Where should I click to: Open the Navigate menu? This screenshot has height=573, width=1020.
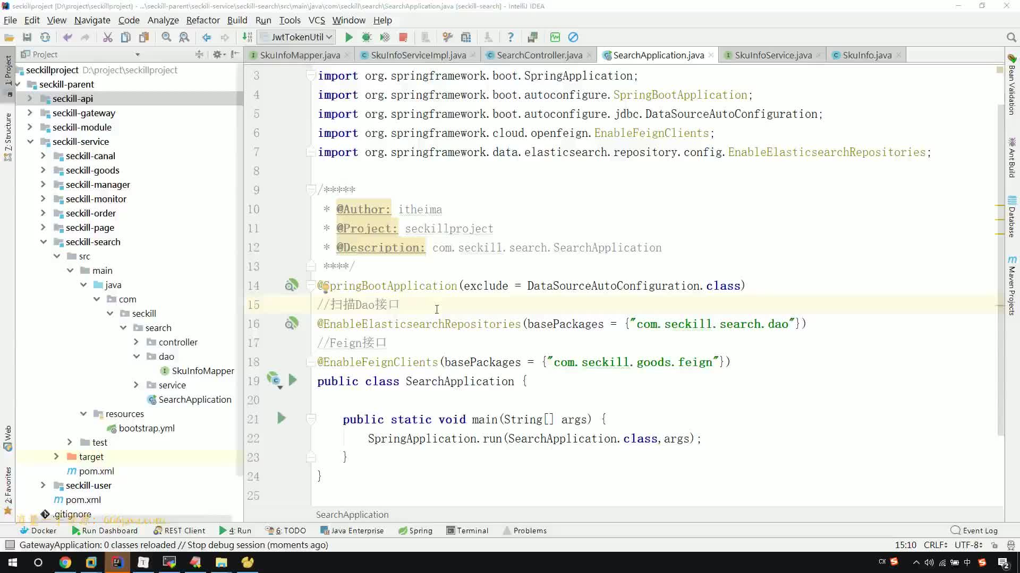click(92, 20)
